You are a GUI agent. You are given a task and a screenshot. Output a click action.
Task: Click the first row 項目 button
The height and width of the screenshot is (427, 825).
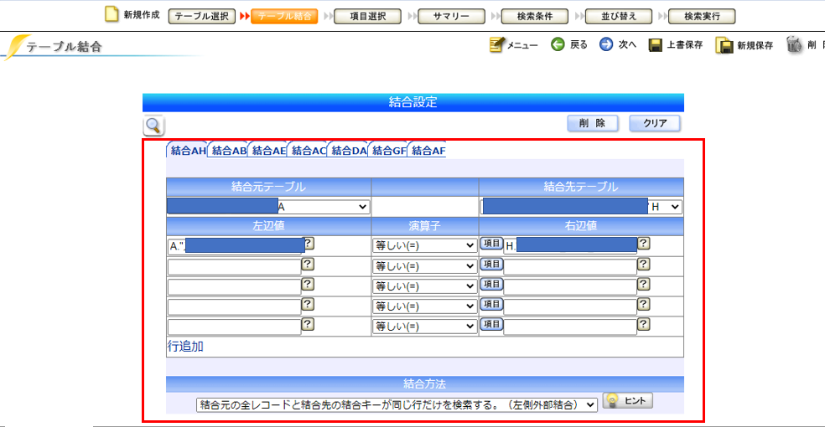click(x=491, y=244)
